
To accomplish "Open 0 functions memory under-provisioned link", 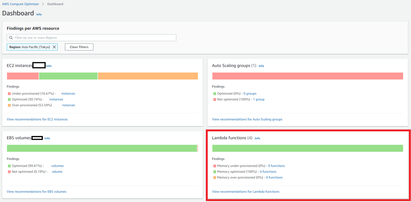I will 276,166.
